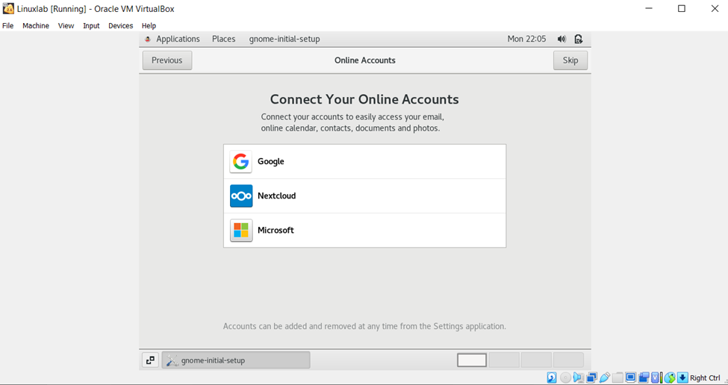The height and width of the screenshot is (385, 728).
Task: Click VirtualBox network adapters indicator
Action: pos(591,378)
